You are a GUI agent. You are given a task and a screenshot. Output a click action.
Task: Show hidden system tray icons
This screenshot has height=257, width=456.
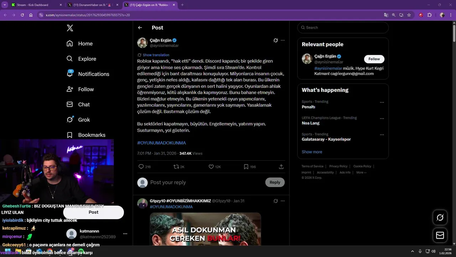pos(413,251)
